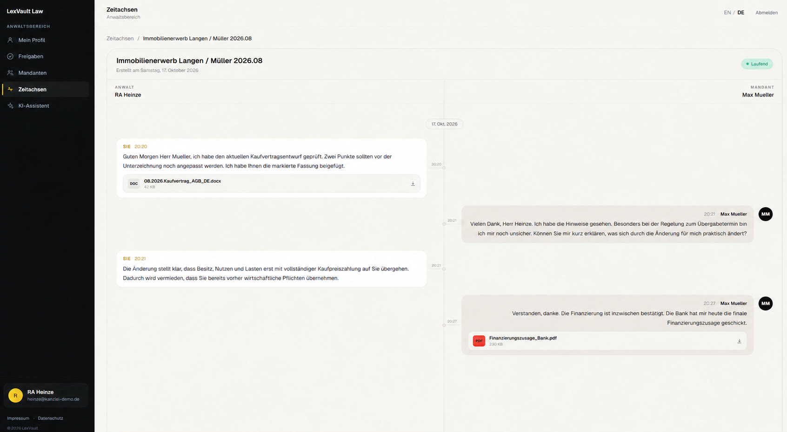The height and width of the screenshot is (432, 787).
Task: Click the Mein Profil person icon
Action: click(x=10, y=40)
